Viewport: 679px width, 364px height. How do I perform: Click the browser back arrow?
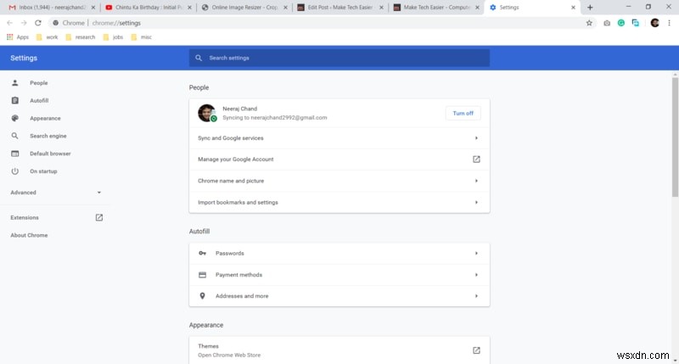click(x=9, y=23)
